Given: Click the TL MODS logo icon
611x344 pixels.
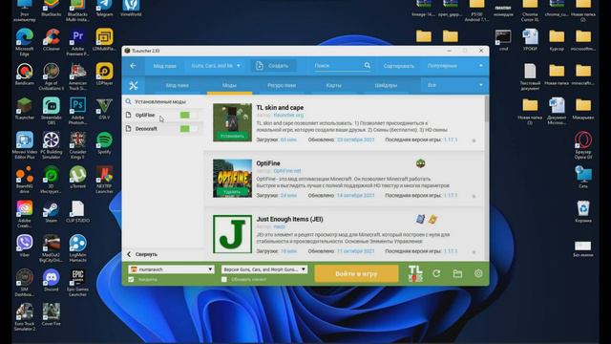Looking at the screenshot, I should coord(415,273).
